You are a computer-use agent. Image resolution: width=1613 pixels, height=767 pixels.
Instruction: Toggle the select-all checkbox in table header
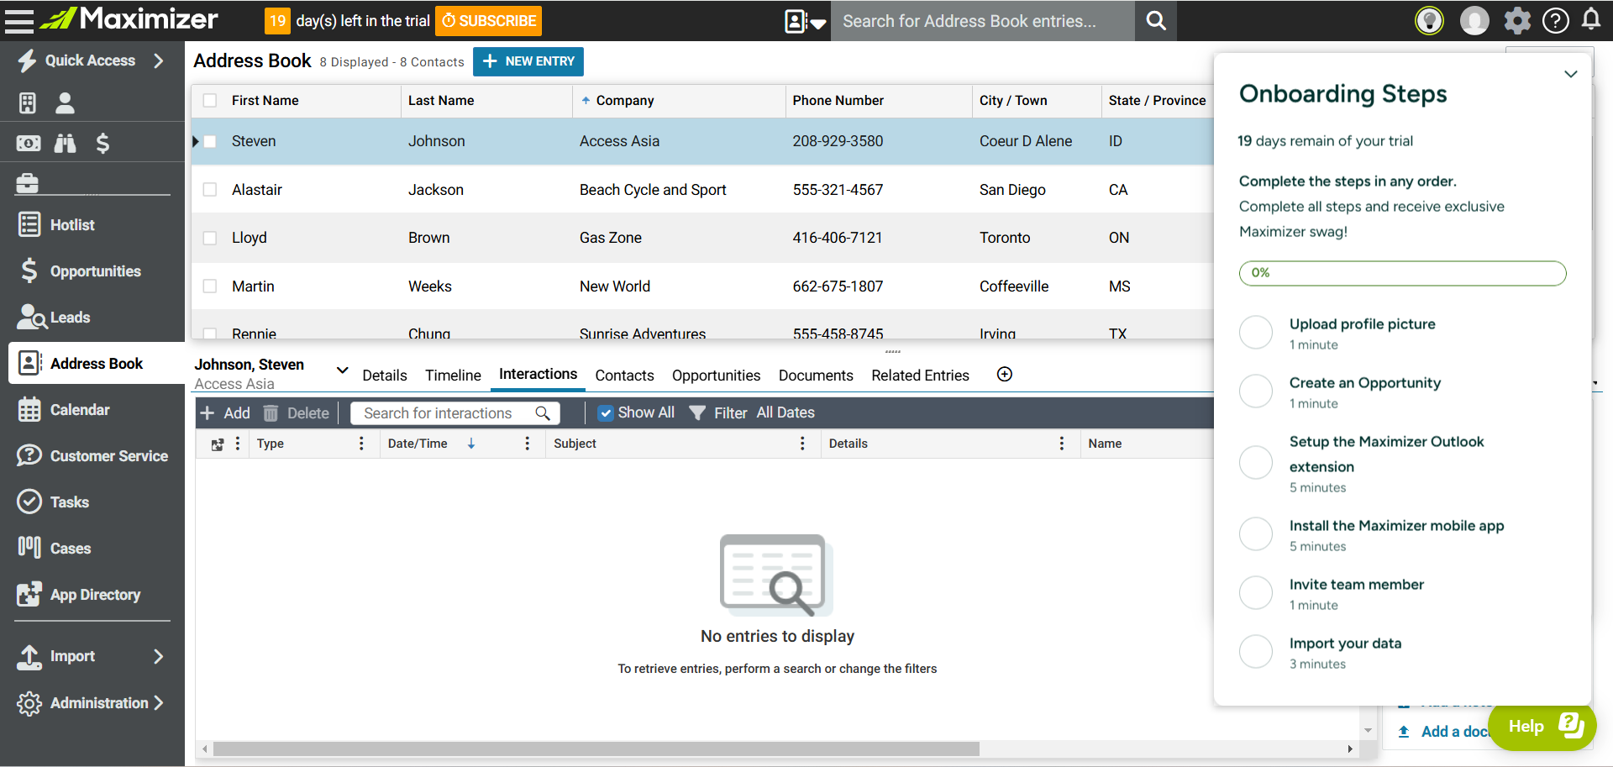210,101
